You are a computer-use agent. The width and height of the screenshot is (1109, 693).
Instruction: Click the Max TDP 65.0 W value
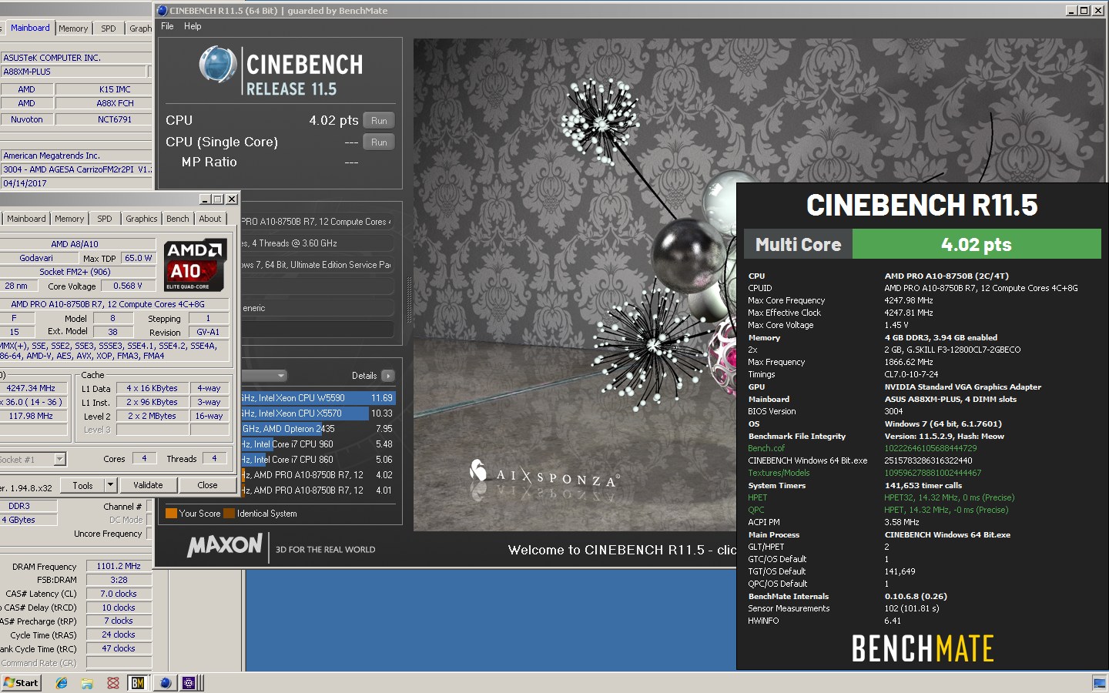tap(139, 258)
